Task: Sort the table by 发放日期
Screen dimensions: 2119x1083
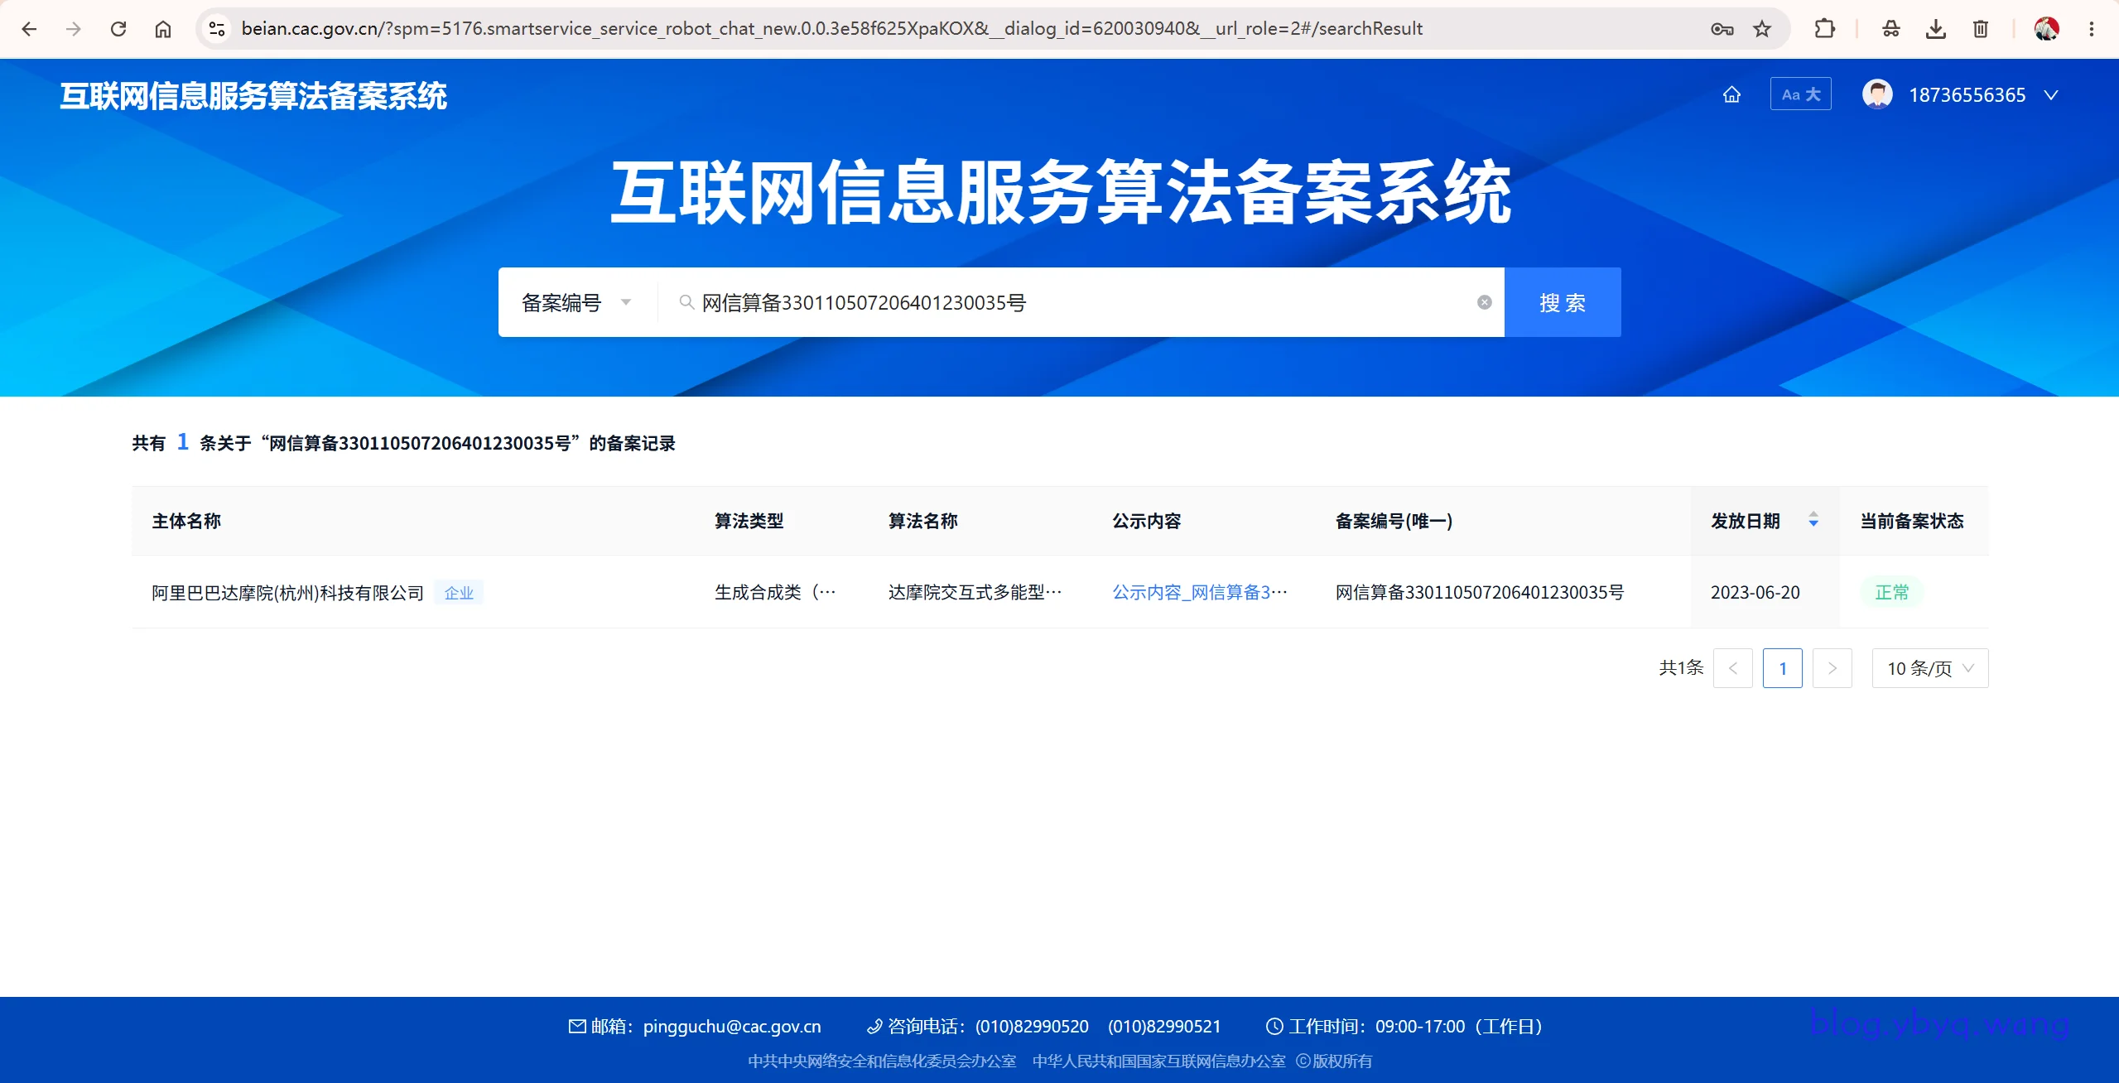Action: 1813,520
